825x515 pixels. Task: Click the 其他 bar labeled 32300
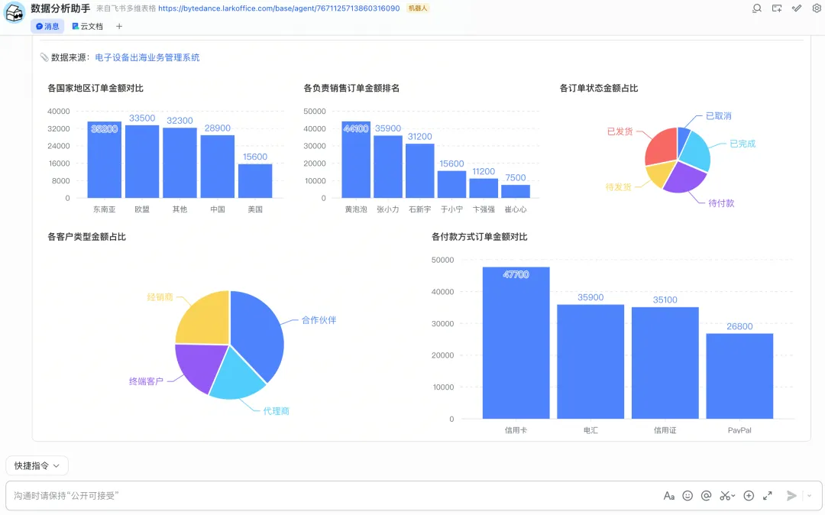[x=180, y=163]
